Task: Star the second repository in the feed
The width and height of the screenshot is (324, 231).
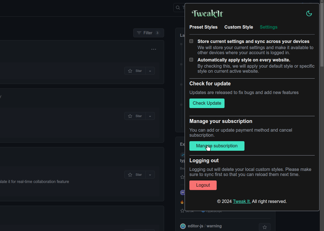Action: [135, 116]
